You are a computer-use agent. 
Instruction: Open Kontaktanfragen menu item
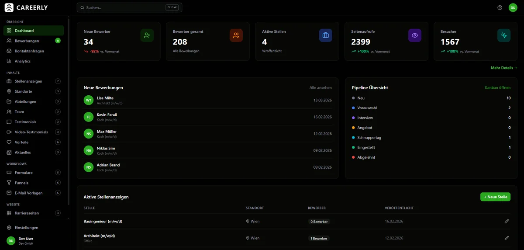(x=34, y=51)
